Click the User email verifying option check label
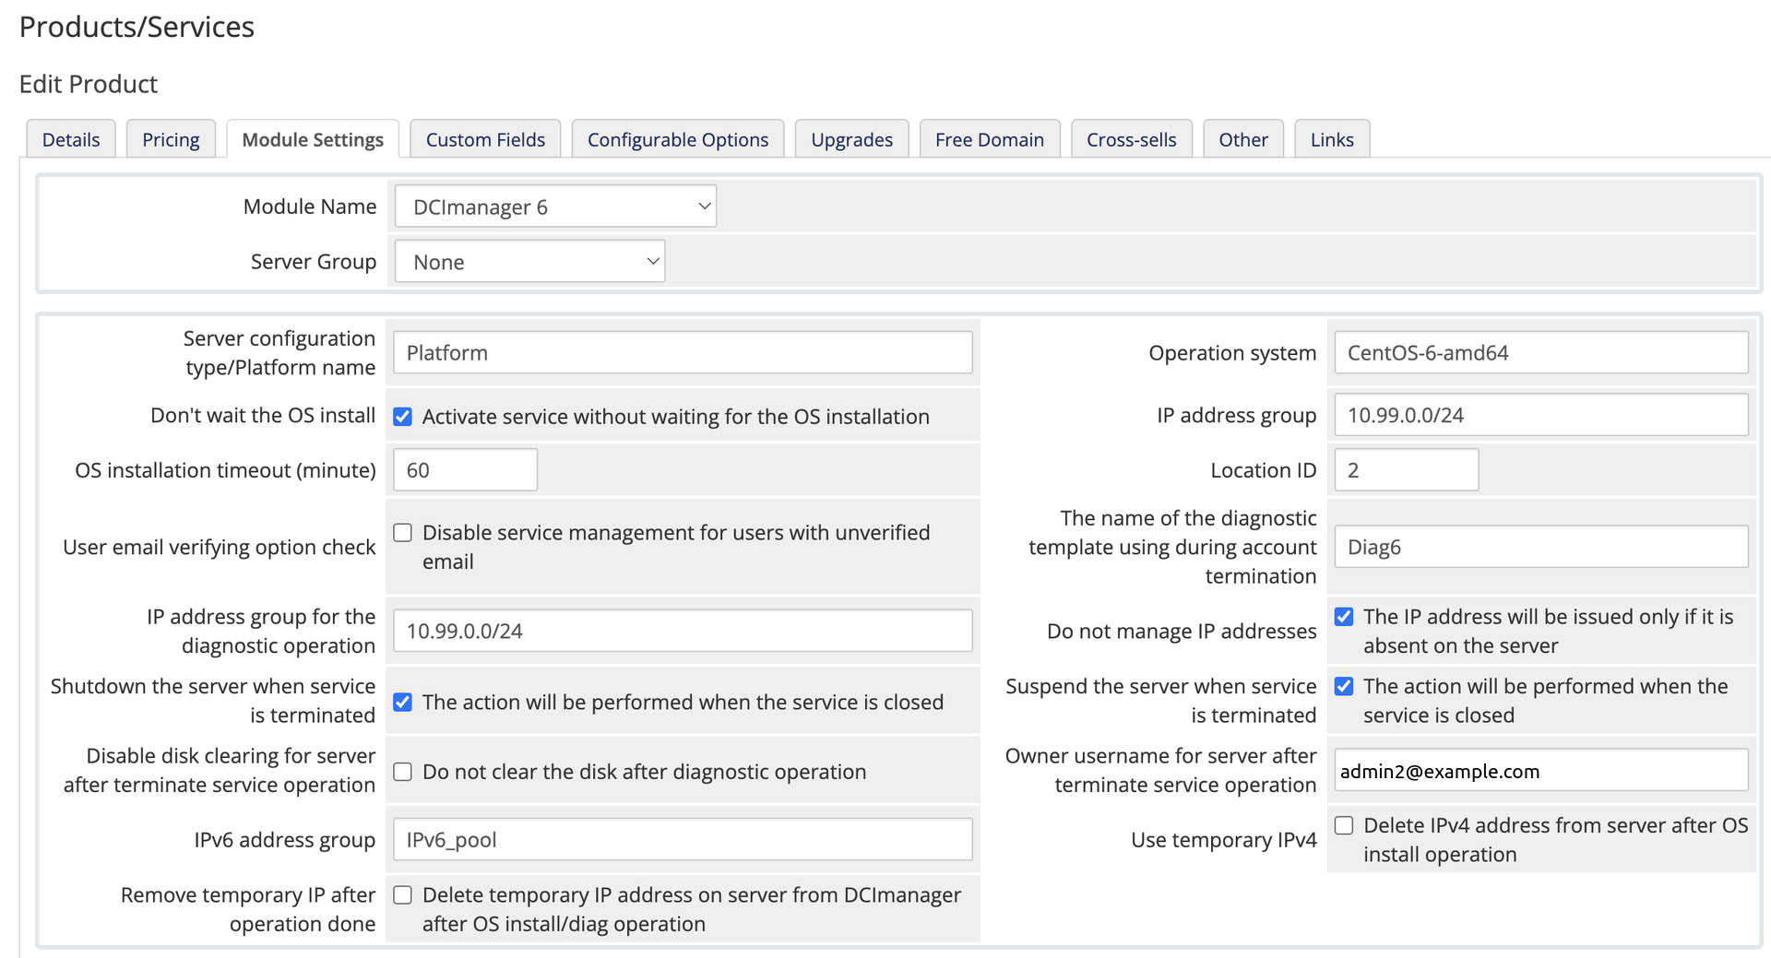The width and height of the screenshot is (1771, 958). [220, 548]
